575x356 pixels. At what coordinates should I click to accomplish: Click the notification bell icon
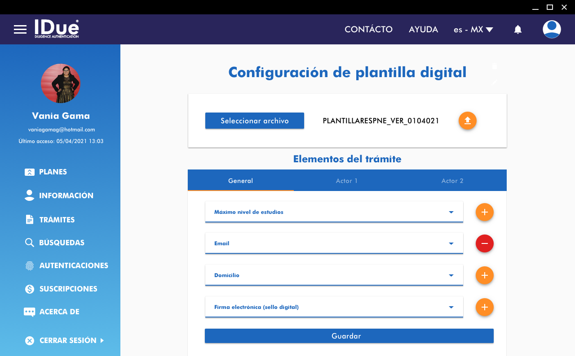(517, 30)
